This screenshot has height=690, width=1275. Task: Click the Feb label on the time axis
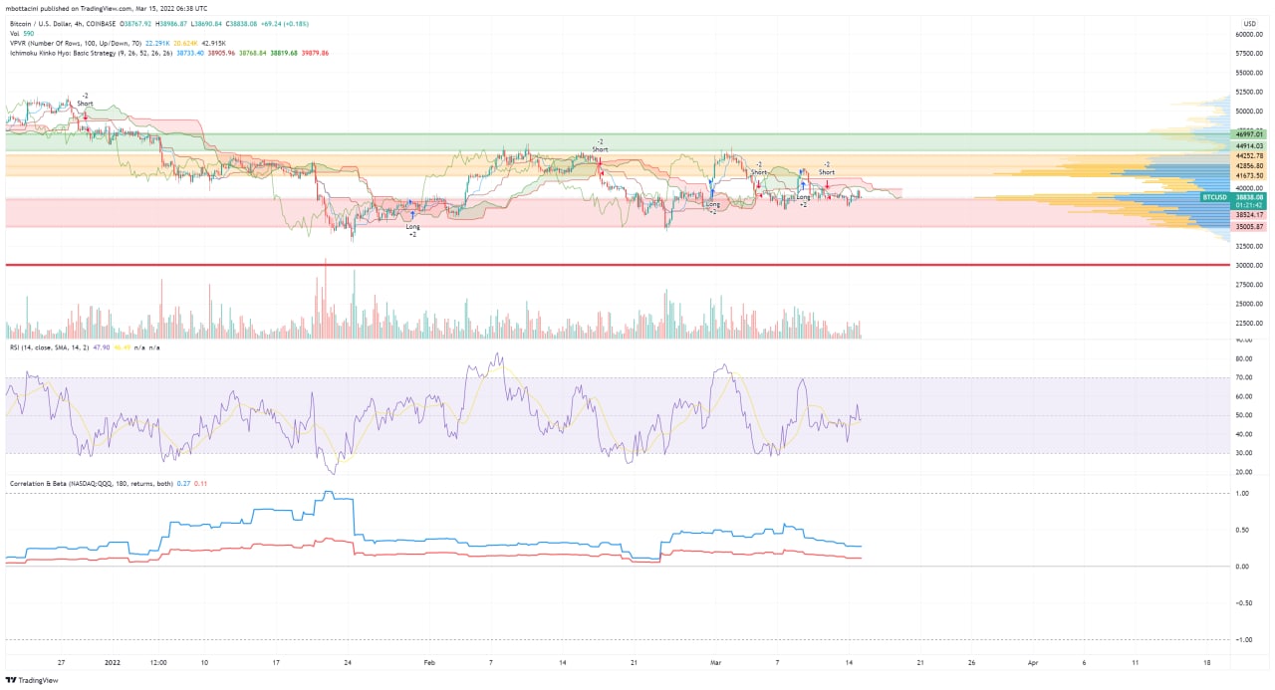(x=429, y=661)
